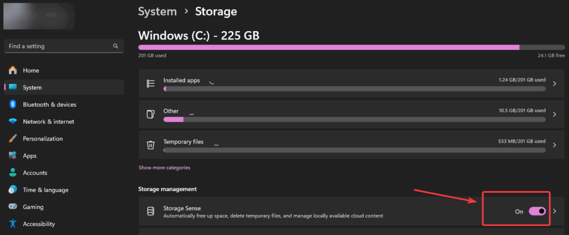Click the Personalization paintbrush icon

tap(13, 138)
